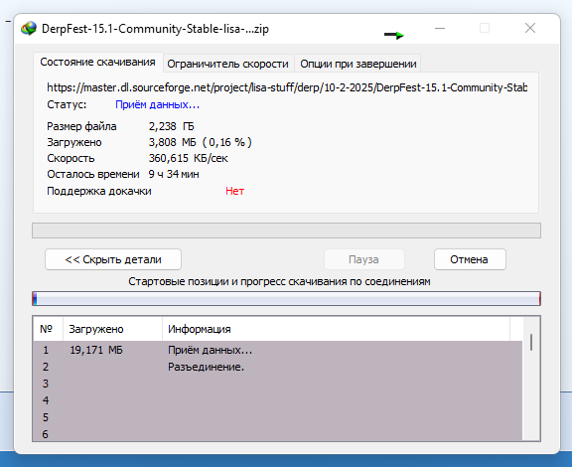Viewport: 572px width, 467px height.
Task: Click the status text Приём данных... in blue
Action: tap(157, 104)
